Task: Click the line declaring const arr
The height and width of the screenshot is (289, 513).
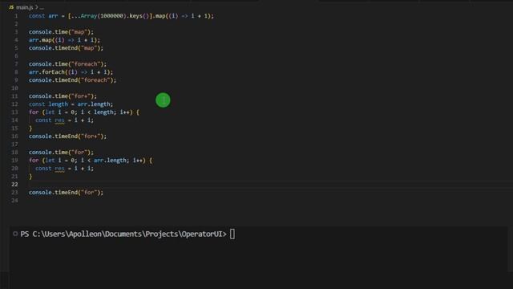Action: pos(121,16)
